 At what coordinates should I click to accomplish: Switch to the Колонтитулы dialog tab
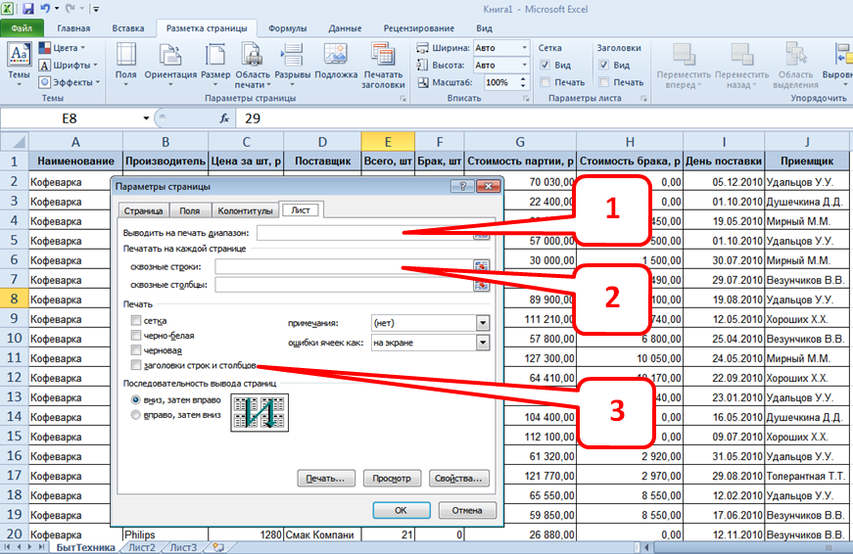tap(244, 209)
